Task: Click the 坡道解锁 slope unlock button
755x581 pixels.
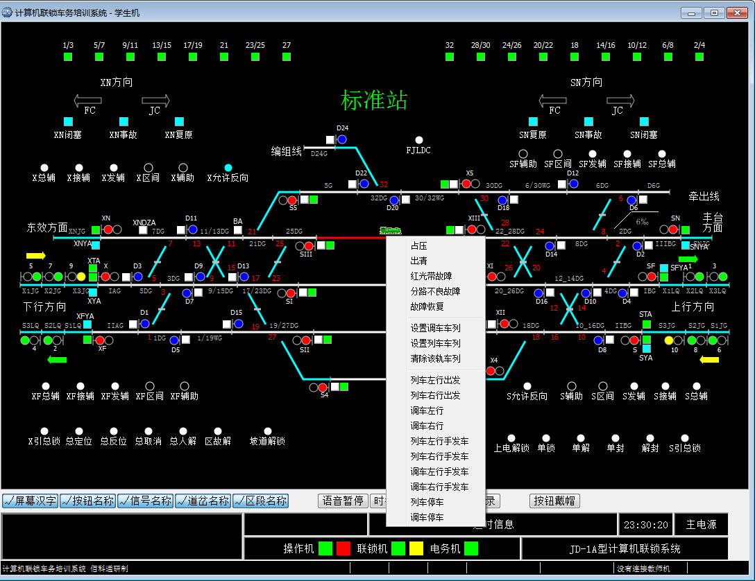Action: pyautogui.click(x=267, y=431)
